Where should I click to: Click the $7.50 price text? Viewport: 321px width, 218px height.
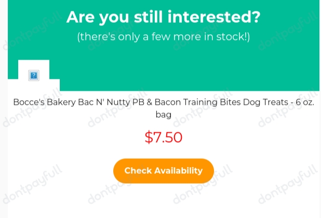(x=164, y=137)
